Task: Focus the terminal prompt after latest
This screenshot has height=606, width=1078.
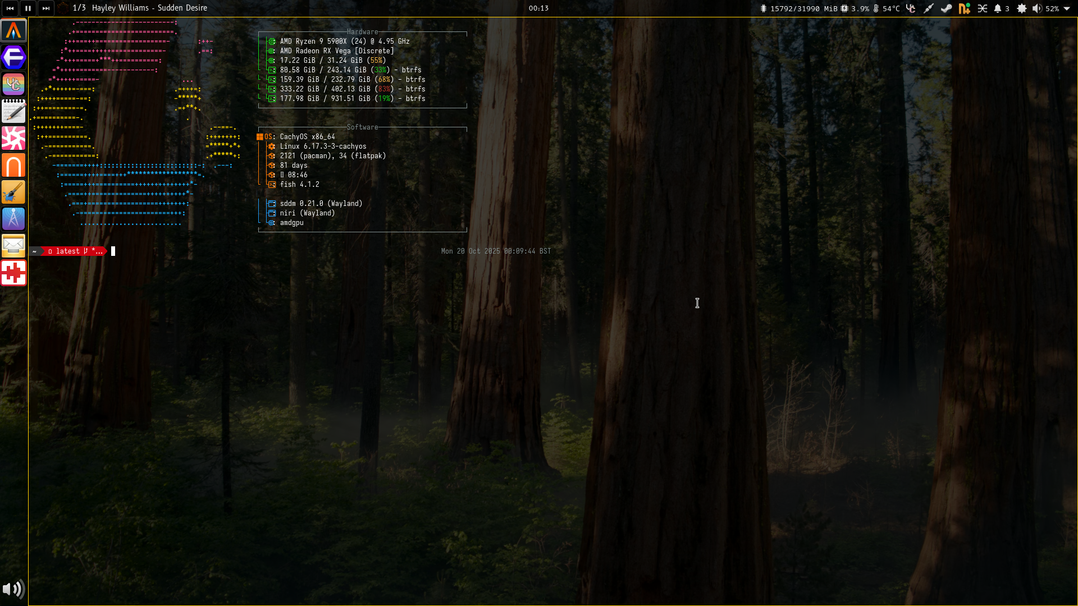Action: point(113,251)
